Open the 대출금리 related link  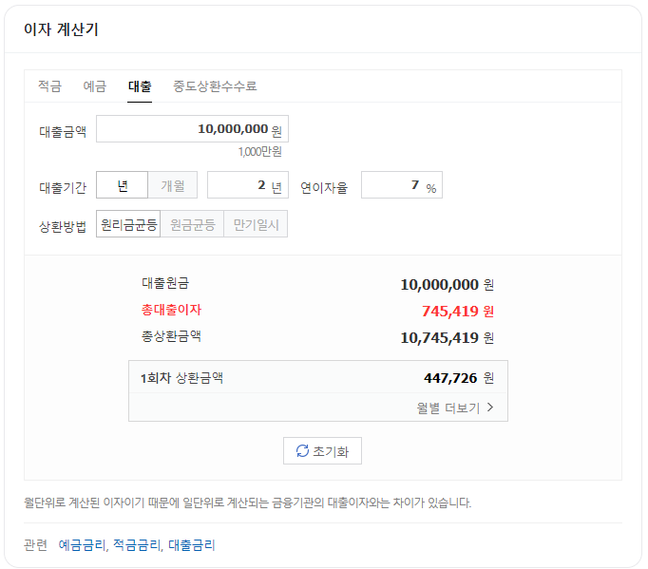(x=191, y=544)
